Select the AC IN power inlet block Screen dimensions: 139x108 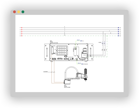[84, 55]
